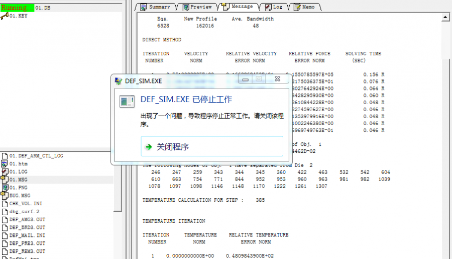The width and height of the screenshot is (452, 259).
Task: Click the Preview tab icon
Action: click(186, 7)
